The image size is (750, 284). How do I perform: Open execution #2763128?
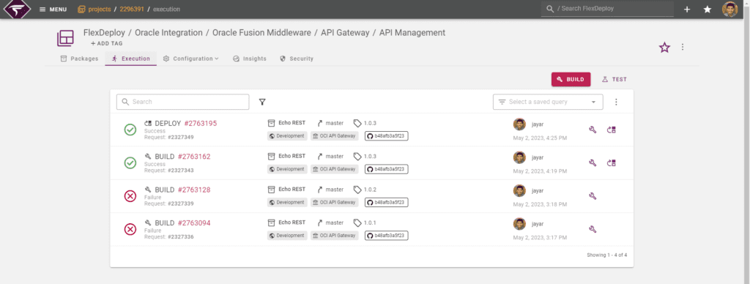coord(194,190)
